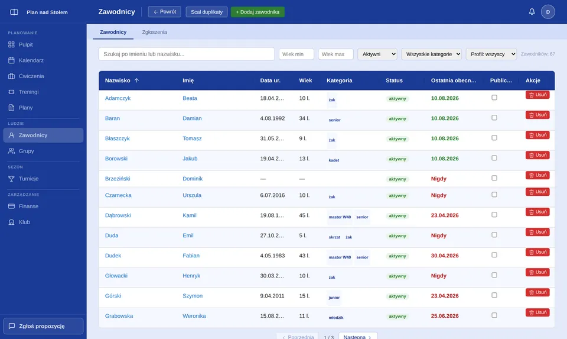Toggle public checkbox for Adamczyk
The height and width of the screenshot is (339, 567).
(494, 98)
